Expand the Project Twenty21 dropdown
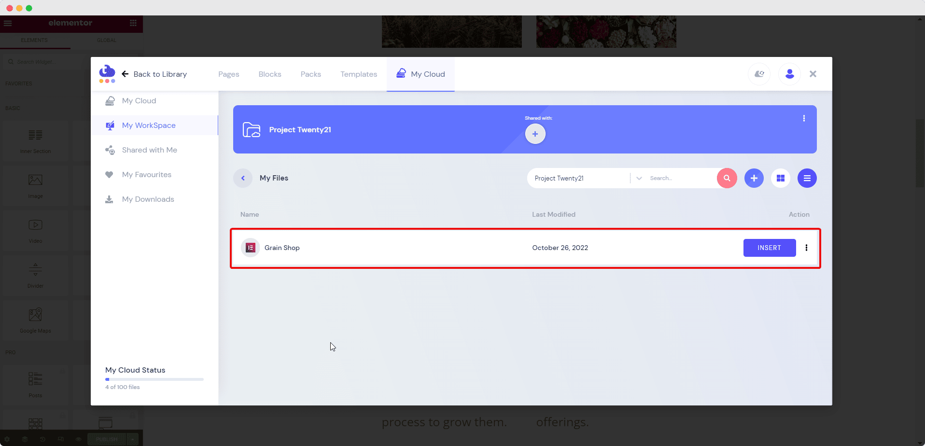Screen dimensions: 925x446 [x=639, y=178]
